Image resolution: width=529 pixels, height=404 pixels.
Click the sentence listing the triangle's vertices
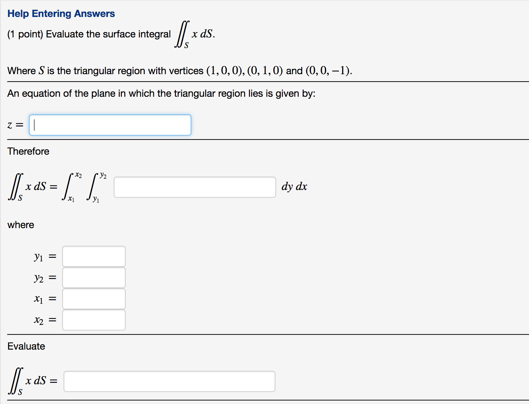pyautogui.click(x=180, y=71)
